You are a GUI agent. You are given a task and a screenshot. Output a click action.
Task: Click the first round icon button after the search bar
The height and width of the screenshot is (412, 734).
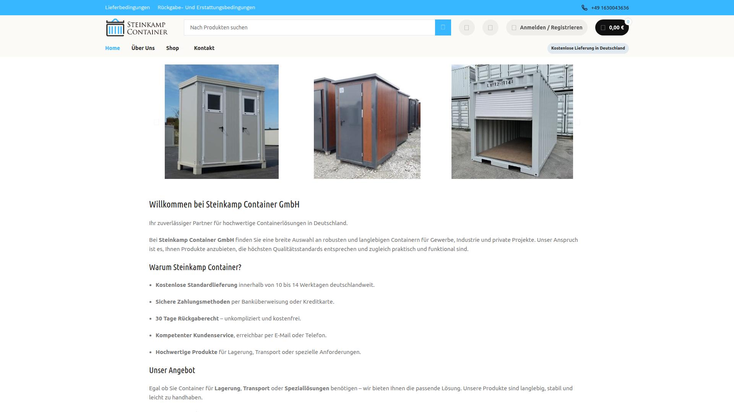(x=466, y=27)
